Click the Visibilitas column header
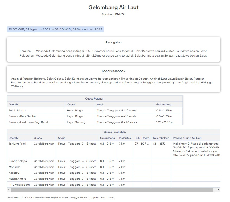This screenshot has width=230, height=202. (125, 138)
